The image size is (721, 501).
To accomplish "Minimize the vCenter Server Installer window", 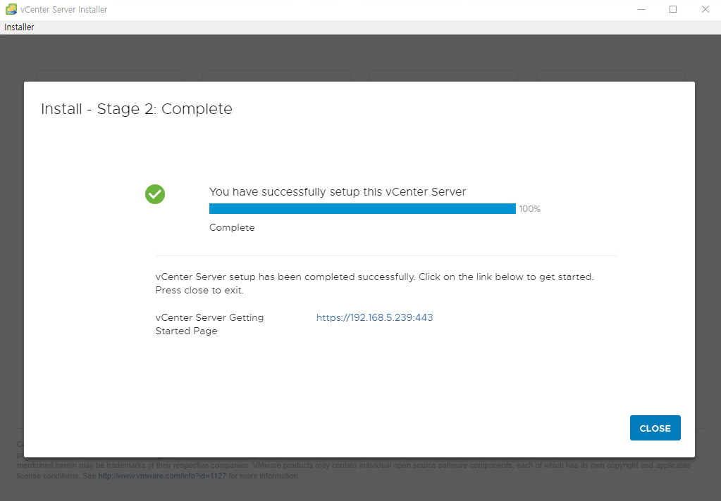I will pyautogui.click(x=641, y=9).
